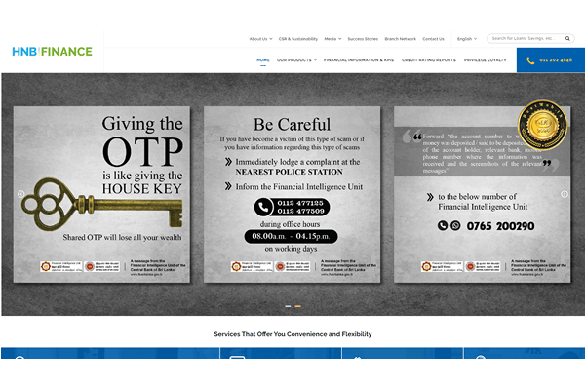This screenshot has width=585, height=390.
Task: Open the Privilege Loyalty page
Action: coord(485,60)
